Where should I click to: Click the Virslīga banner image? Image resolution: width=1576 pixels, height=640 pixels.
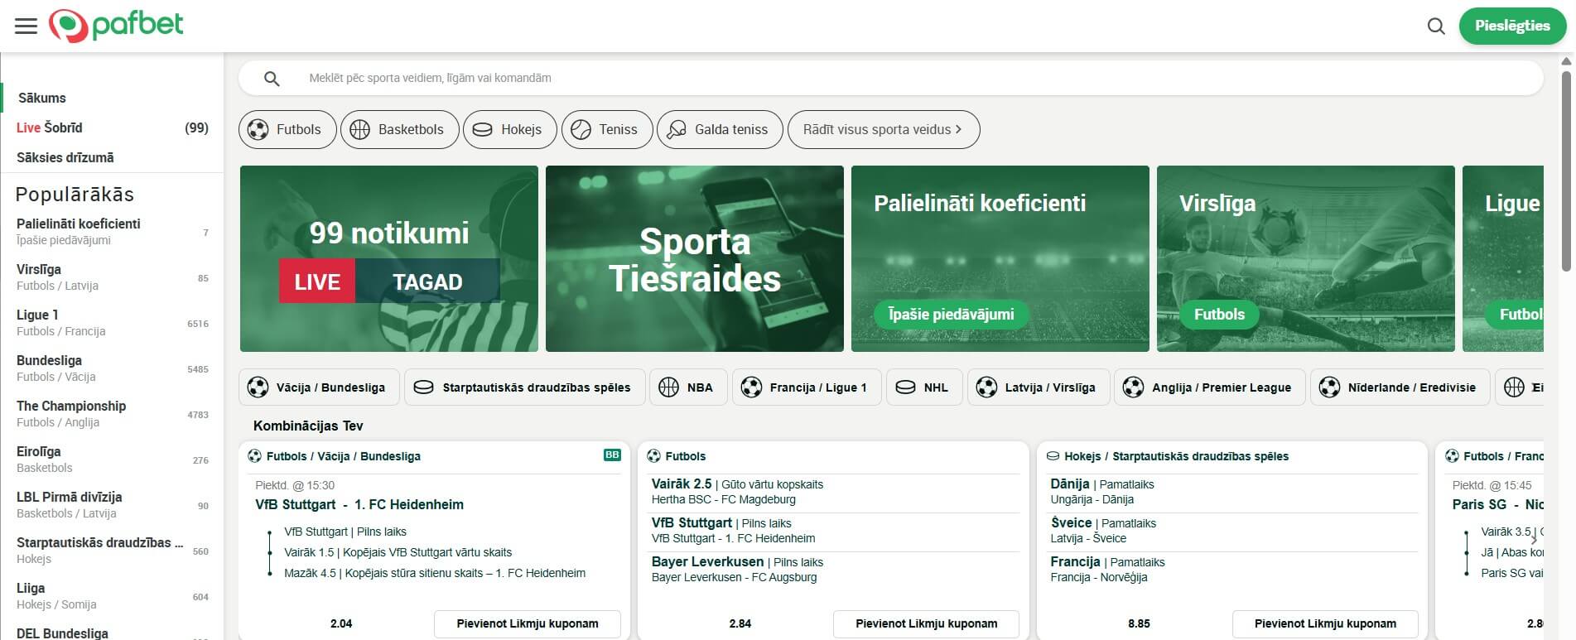coord(1306,259)
